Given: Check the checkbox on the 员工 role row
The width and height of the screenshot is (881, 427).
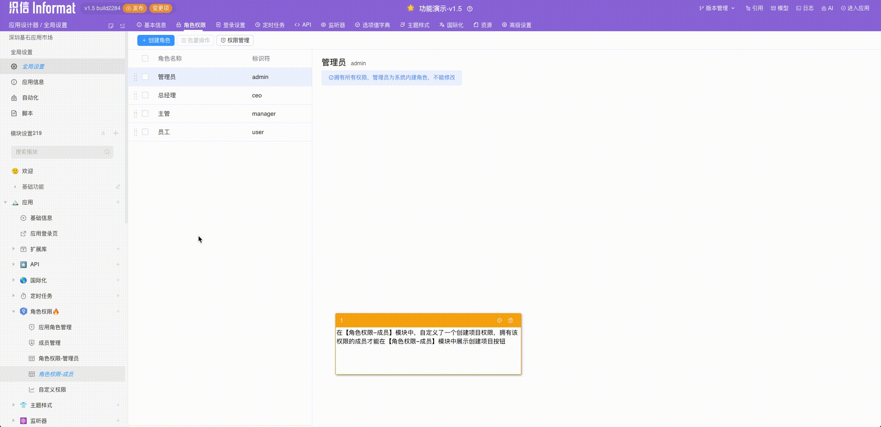Looking at the screenshot, I should pyautogui.click(x=145, y=132).
